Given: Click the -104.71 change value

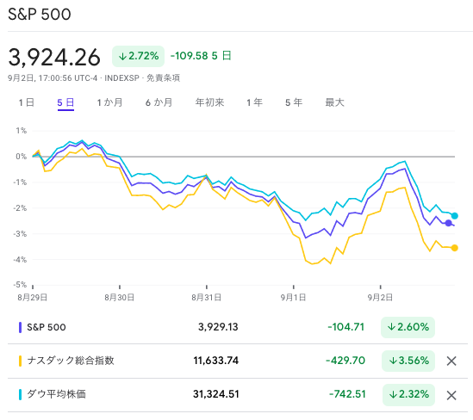Looking at the screenshot, I should point(346,327).
